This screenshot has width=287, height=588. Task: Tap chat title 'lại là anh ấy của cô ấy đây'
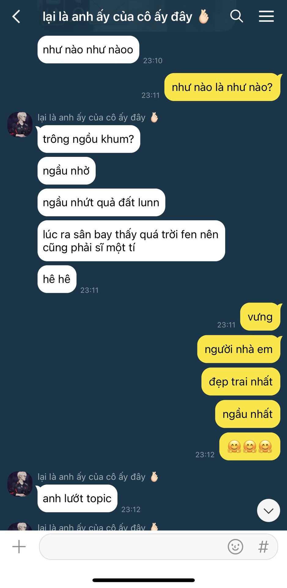pos(118,17)
